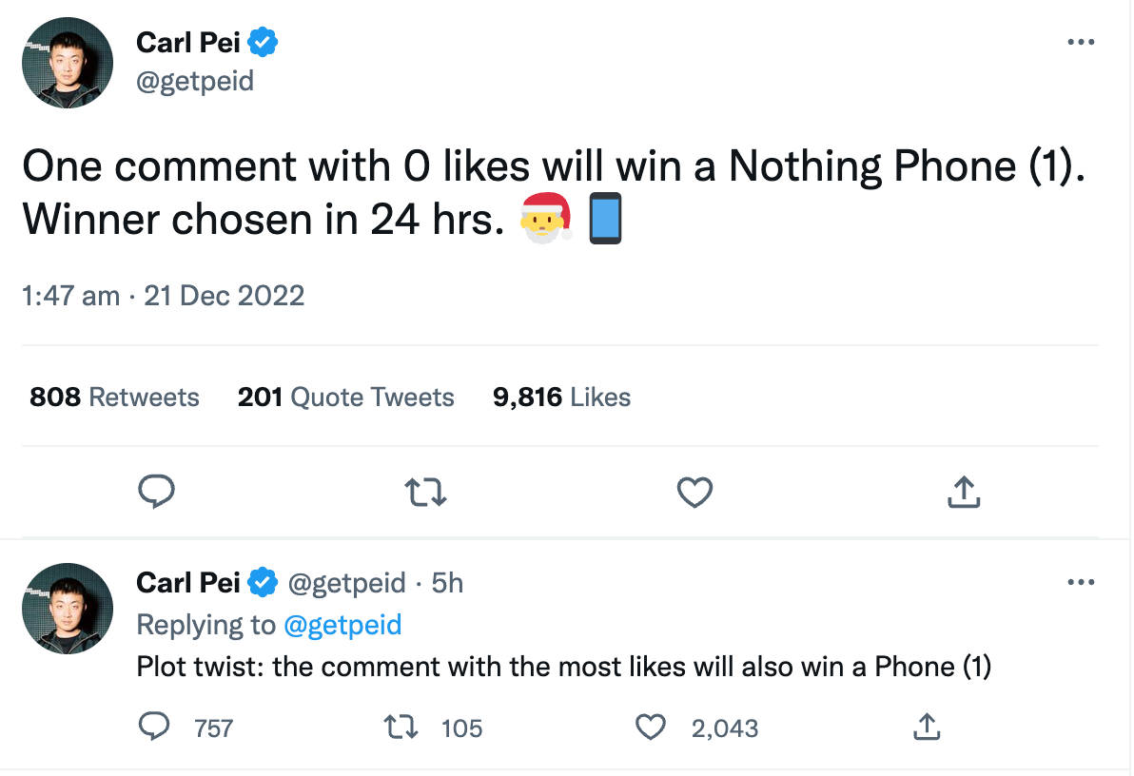Viewport: 1134px width, 776px height.
Task: Click the verified badge next to Carl Pei
Action: pos(264,41)
